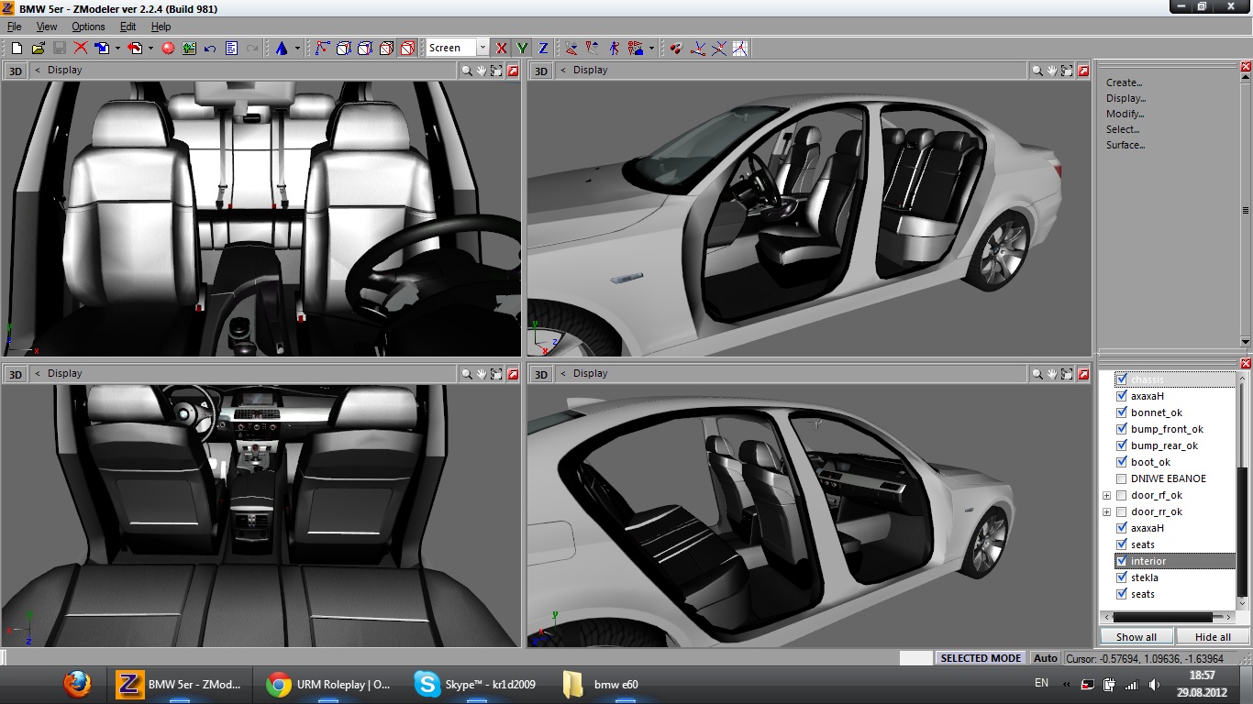The height and width of the screenshot is (704, 1253).
Task: Enable door_rr_ok visibility checkbox
Action: tap(1121, 511)
